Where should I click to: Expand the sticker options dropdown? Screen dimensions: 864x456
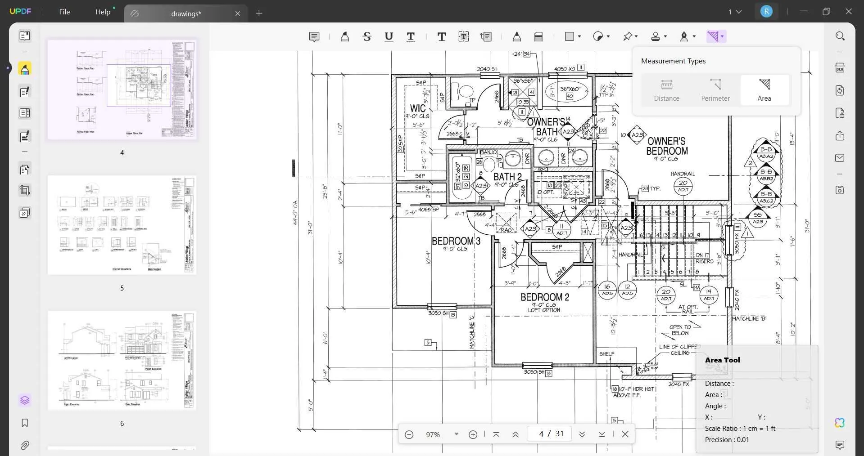608,36
